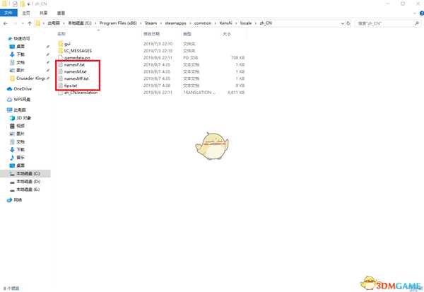Click the Back navigation arrow

(6, 23)
